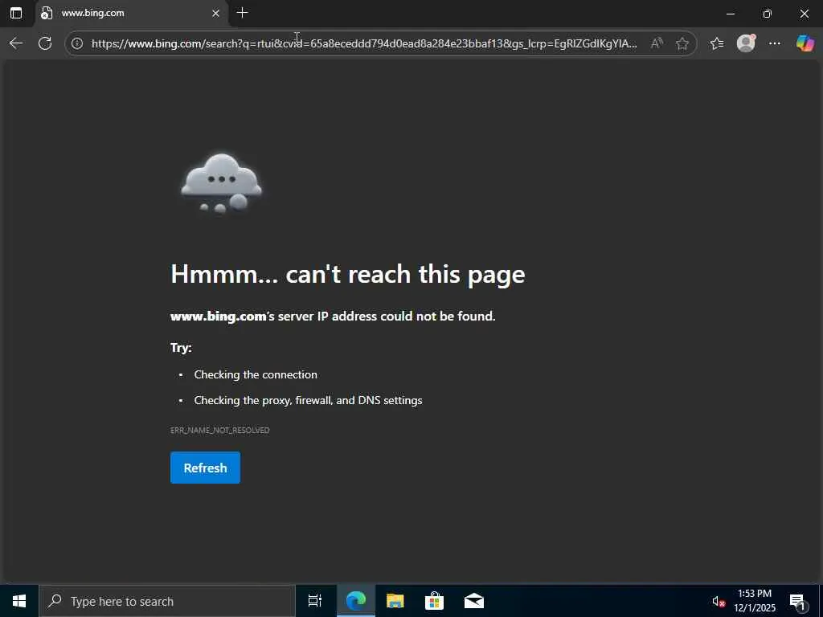Close the www.bing.com tab
The height and width of the screenshot is (617, 823).
coord(215,13)
